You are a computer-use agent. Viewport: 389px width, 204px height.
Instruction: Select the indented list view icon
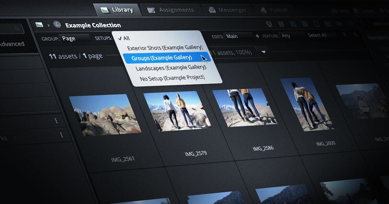[281, 24]
